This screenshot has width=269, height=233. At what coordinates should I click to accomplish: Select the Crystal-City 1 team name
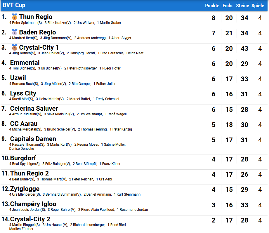(x=39, y=48)
